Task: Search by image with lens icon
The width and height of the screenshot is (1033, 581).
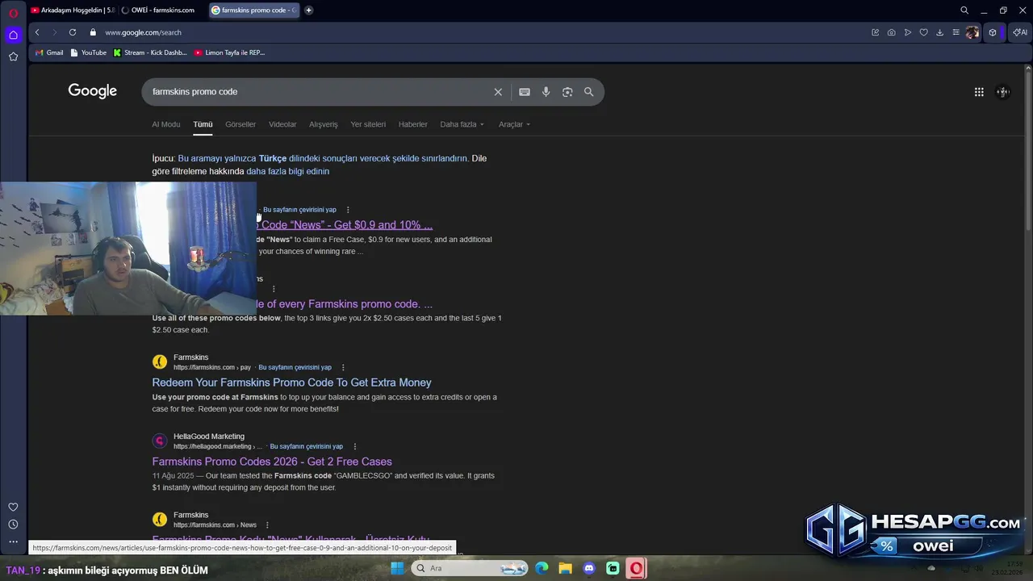Action: tap(567, 92)
